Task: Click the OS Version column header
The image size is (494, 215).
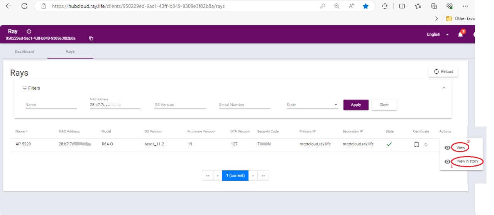Action: [153, 132]
